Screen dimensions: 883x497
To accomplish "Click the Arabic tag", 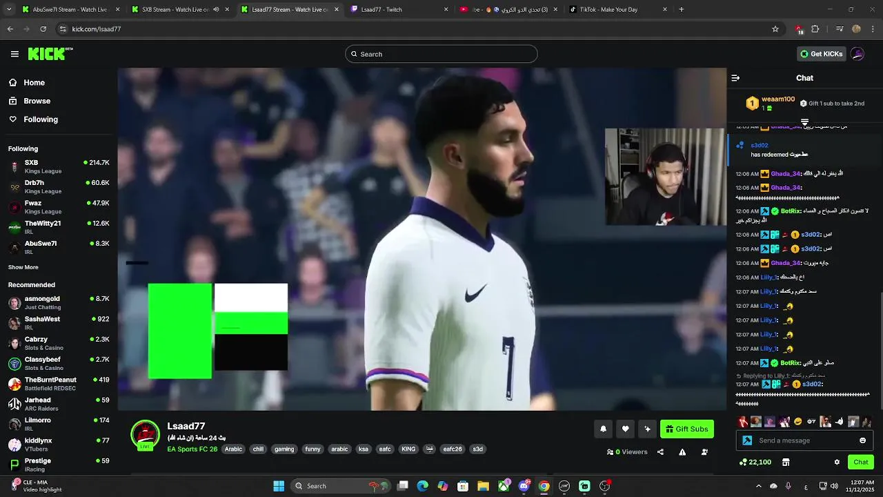I will point(233,449).
